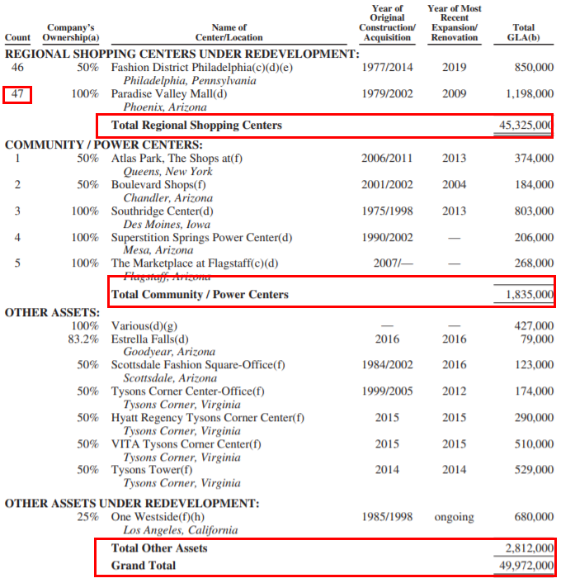
Task: Click 'Tysons Tower(f)' name
Action: [152, 470]
